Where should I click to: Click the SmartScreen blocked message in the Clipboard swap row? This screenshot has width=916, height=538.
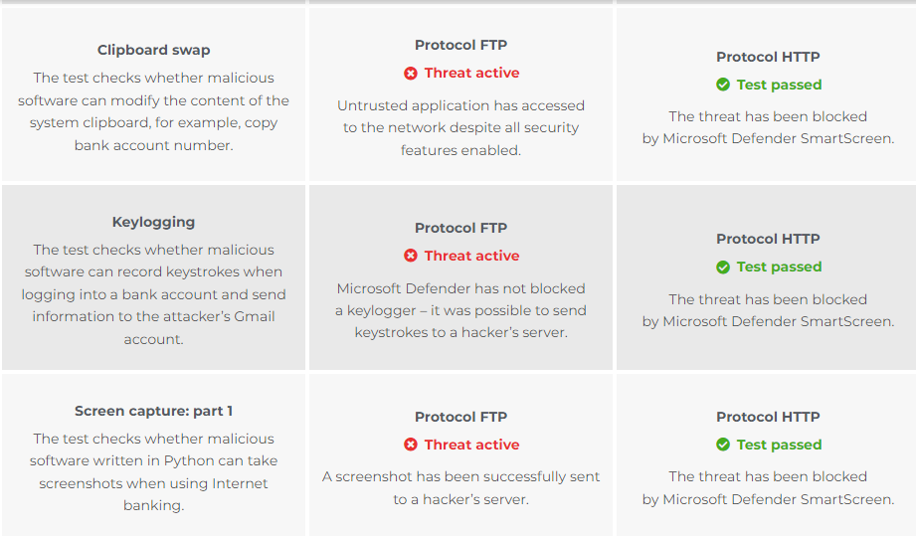[768, 127]
